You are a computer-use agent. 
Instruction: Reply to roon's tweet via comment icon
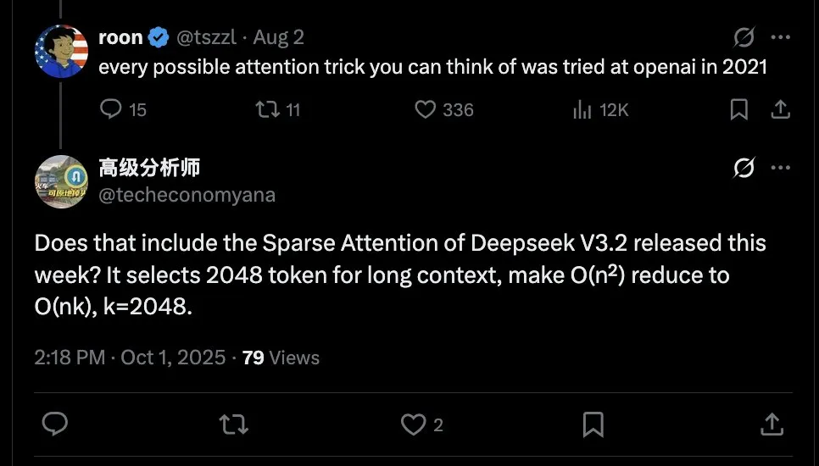[x=112, y=109]
